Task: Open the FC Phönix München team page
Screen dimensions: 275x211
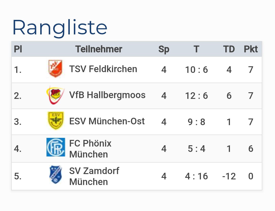Action: 90,149
